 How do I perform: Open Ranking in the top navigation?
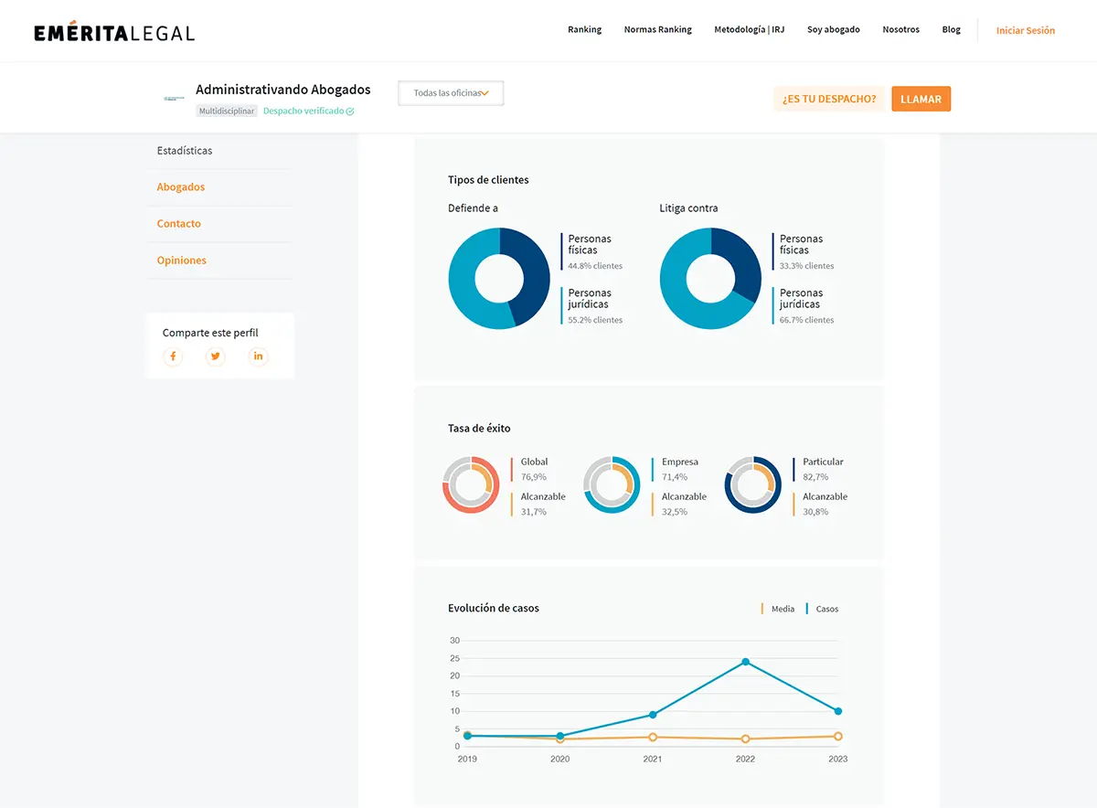click(584, 30)
